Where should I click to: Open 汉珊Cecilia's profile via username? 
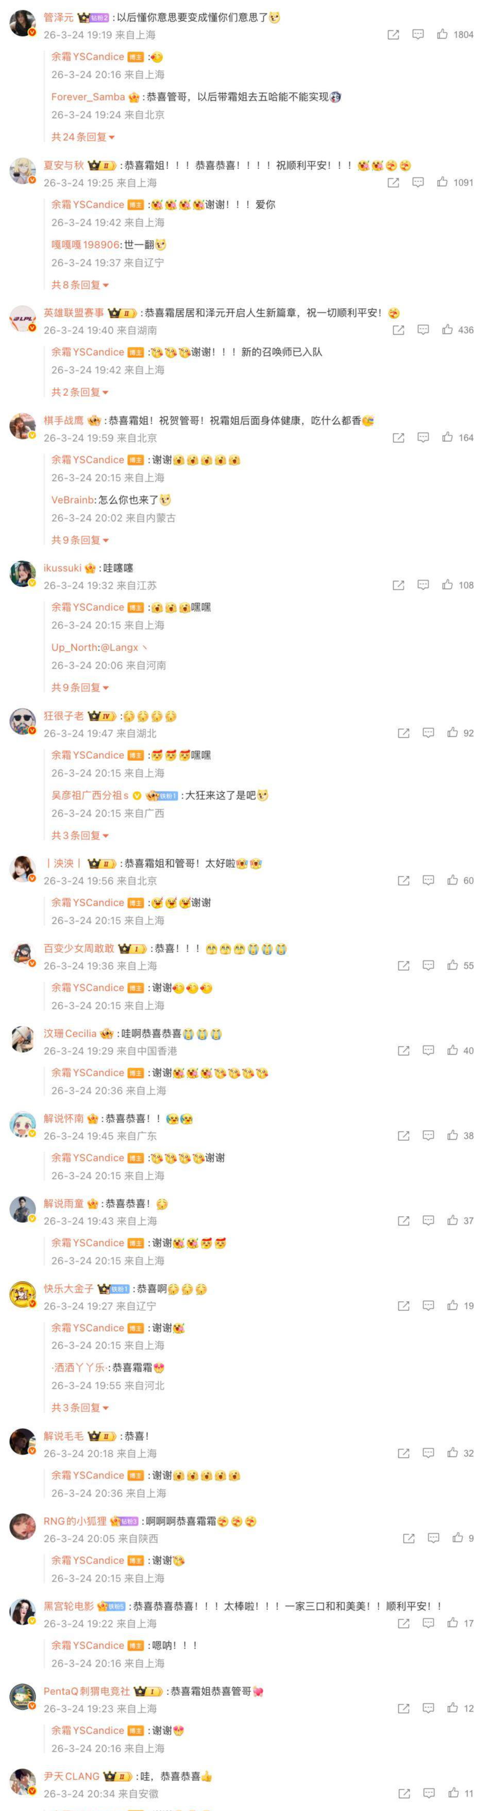tap(70, 1034)
